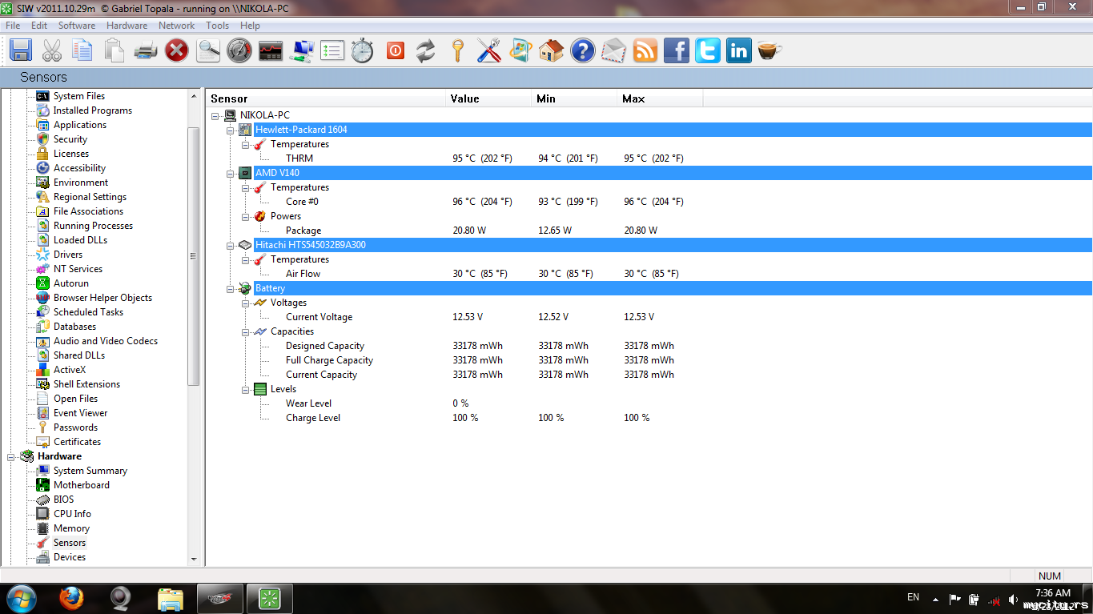This screenshot has width=1093, height=614.
Task: Click the Max column header
Action: pos(661,98)
